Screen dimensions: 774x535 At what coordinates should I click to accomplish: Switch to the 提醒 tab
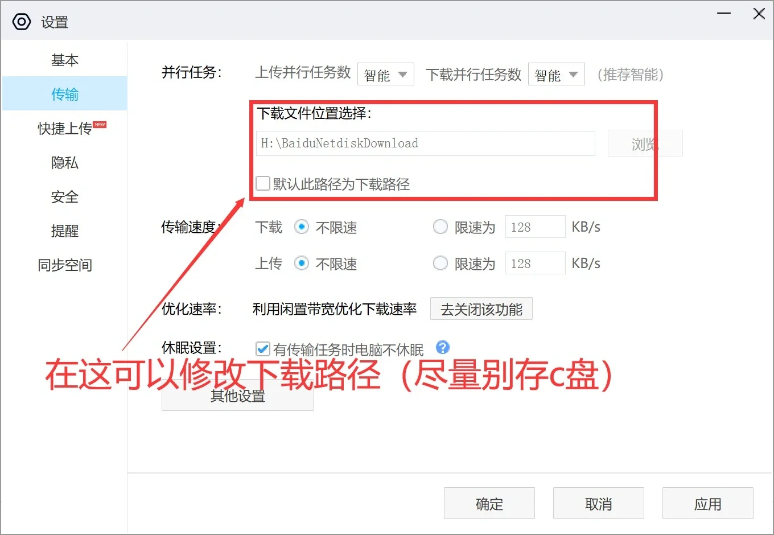click(x=64, y=231)
